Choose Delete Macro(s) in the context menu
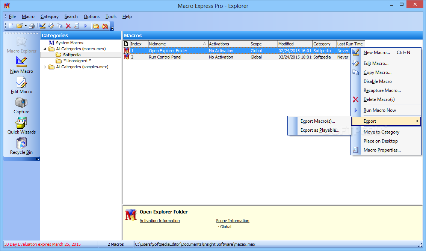The height and width of the screenshot is (251, 426). (386, 99)
